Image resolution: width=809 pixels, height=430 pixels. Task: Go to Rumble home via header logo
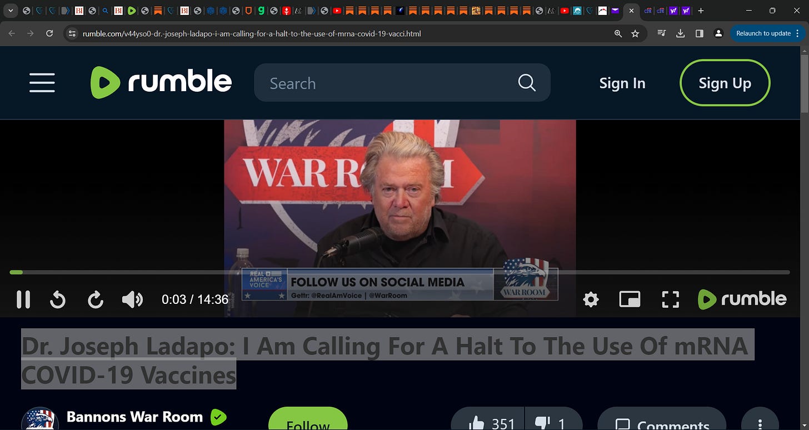[x=161, y=82]
